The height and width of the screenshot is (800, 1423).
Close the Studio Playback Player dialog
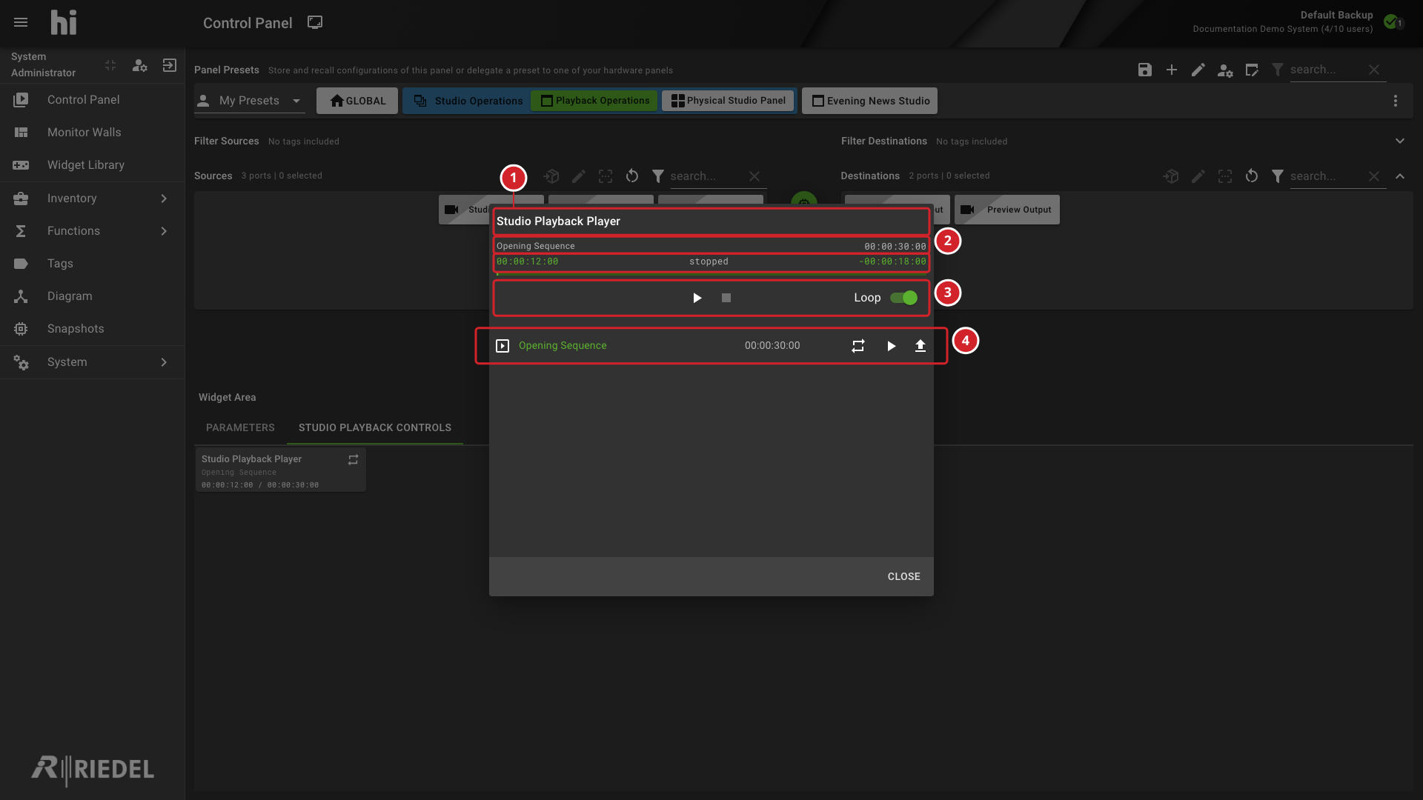tap(904, 576)
